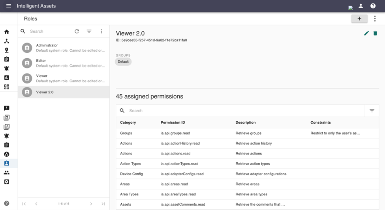
Task: Delete Viewer 2.0 with trash icon
Action: pos(375,33)
